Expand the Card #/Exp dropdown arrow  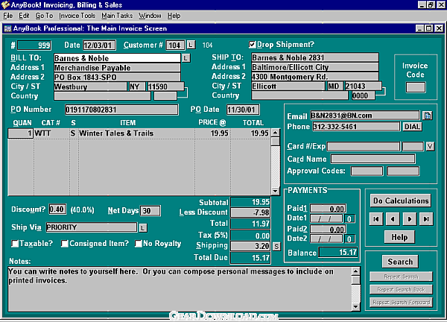[429, 145]
